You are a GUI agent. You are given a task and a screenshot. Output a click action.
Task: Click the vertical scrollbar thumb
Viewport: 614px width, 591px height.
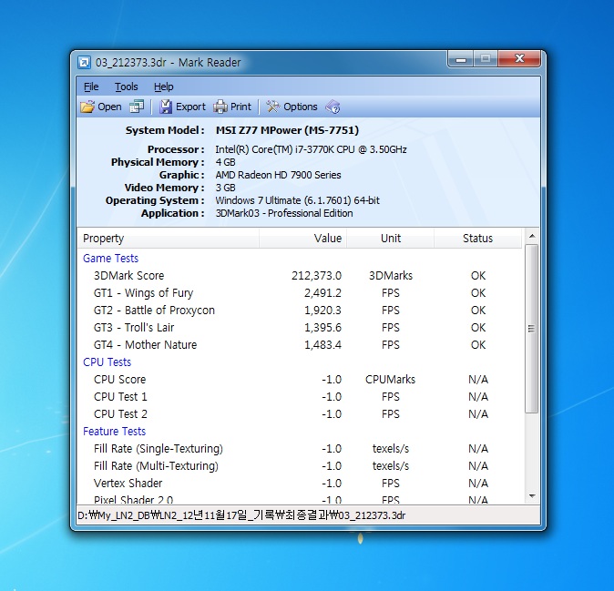[x=531, y=329]
